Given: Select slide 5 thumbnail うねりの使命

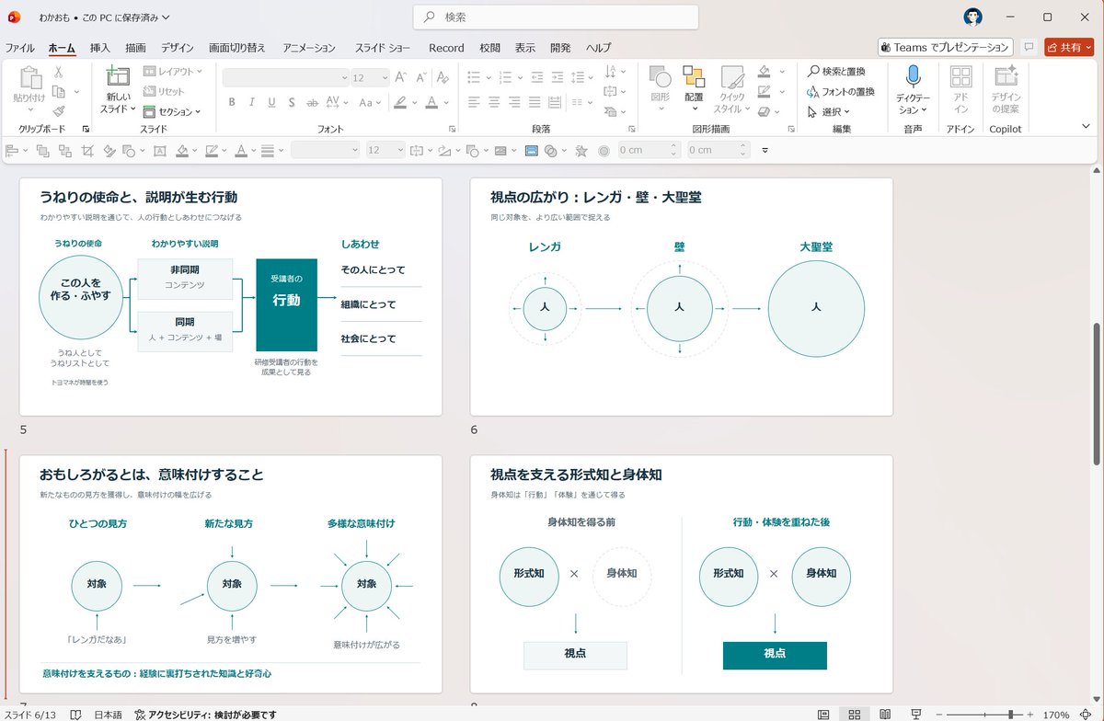Looking at the screenshot, I should coord(231,296).
